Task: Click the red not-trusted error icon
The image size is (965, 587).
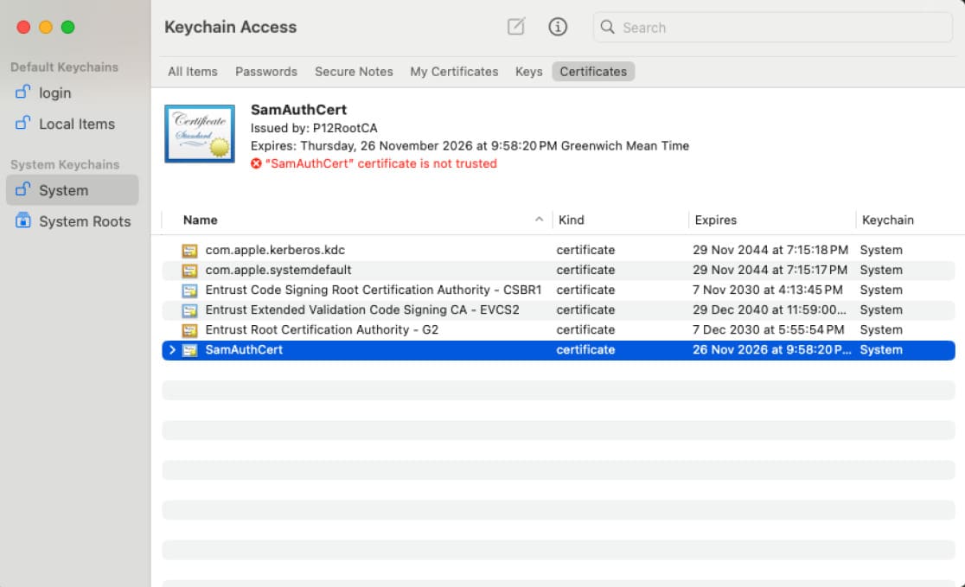Action: coord(256,163)
